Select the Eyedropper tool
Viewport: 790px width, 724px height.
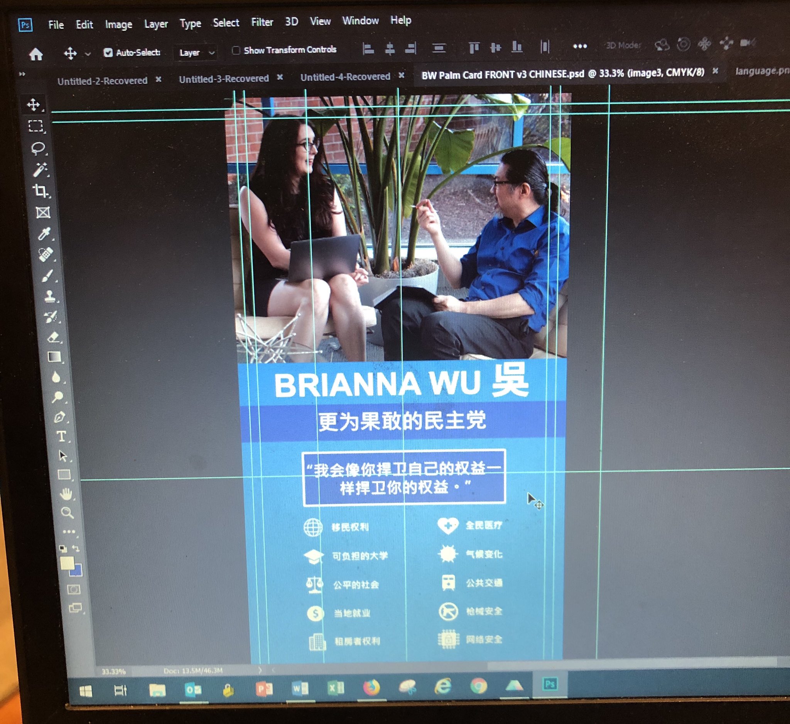tap(44, 234)
